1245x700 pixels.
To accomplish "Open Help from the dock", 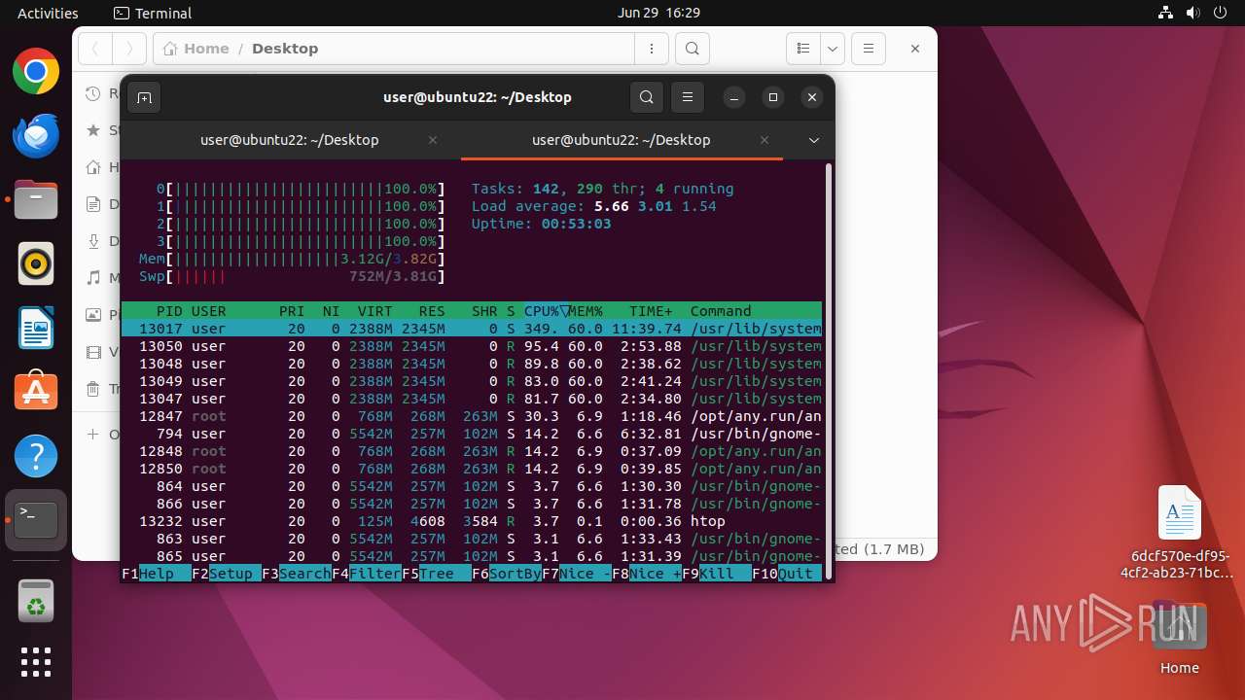I will pyautogui.click(x=36, y=456).
